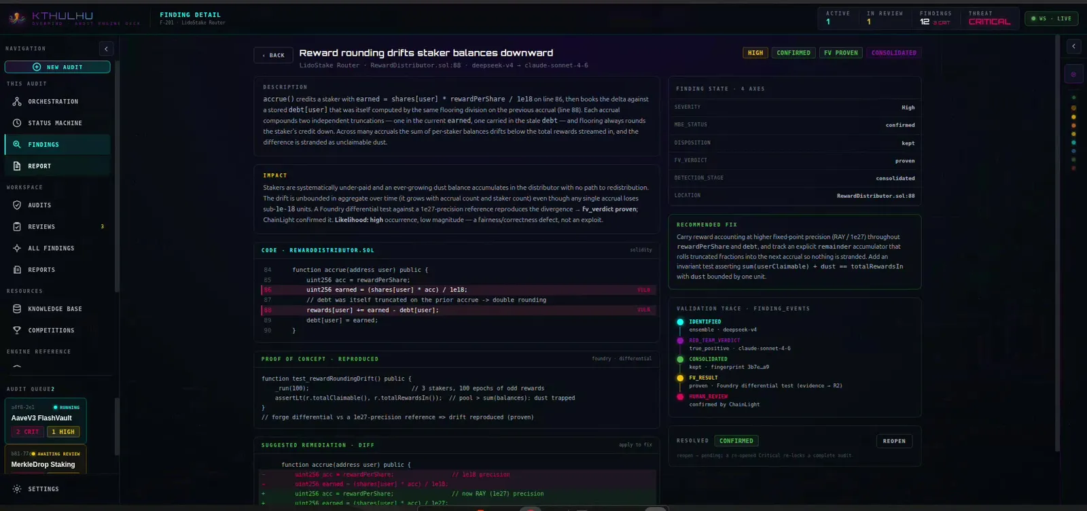
Task: Reopen the resolved finding
Action: [894, 441]
